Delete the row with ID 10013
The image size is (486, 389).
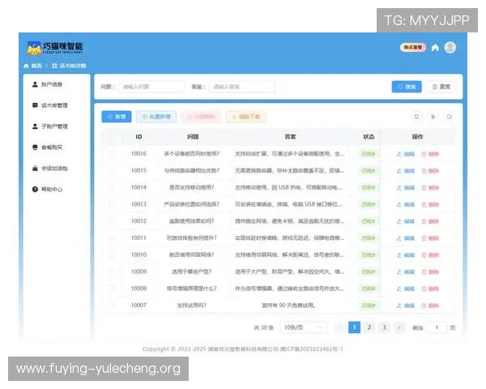click(430, 204)
